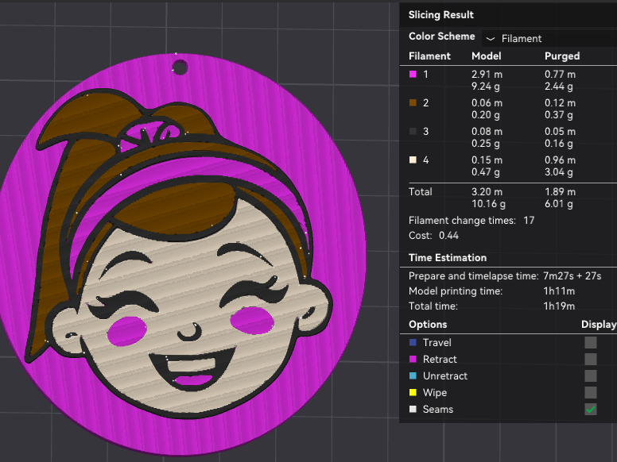Viewport: 617px width, 462px height.
Task: Click the Options heading
Action: (x=428, y=325)
